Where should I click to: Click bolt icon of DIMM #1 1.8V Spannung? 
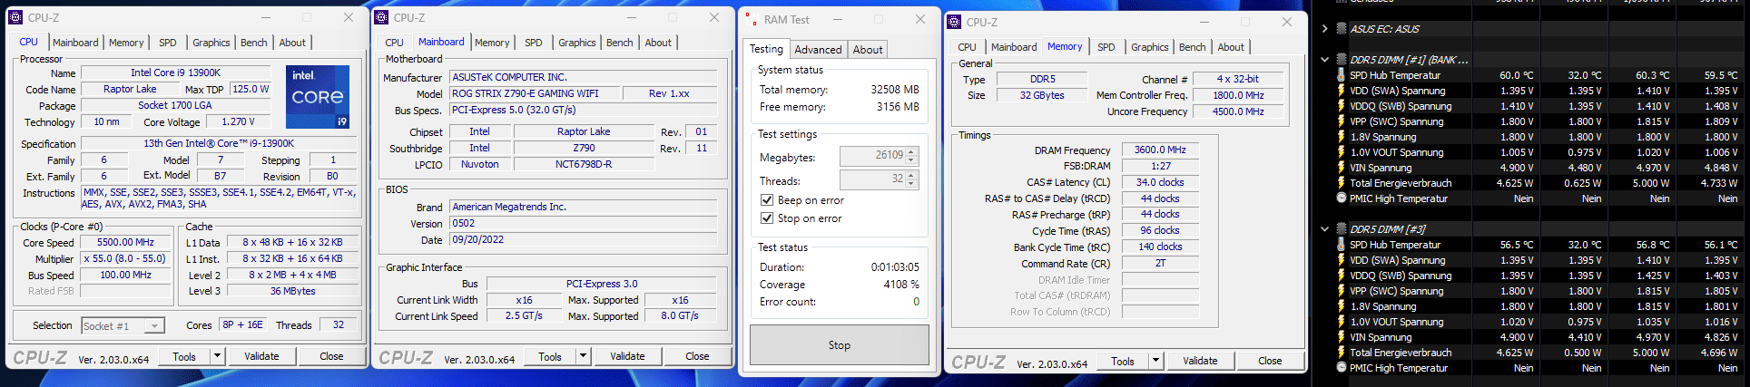[x=1342, y=137]
